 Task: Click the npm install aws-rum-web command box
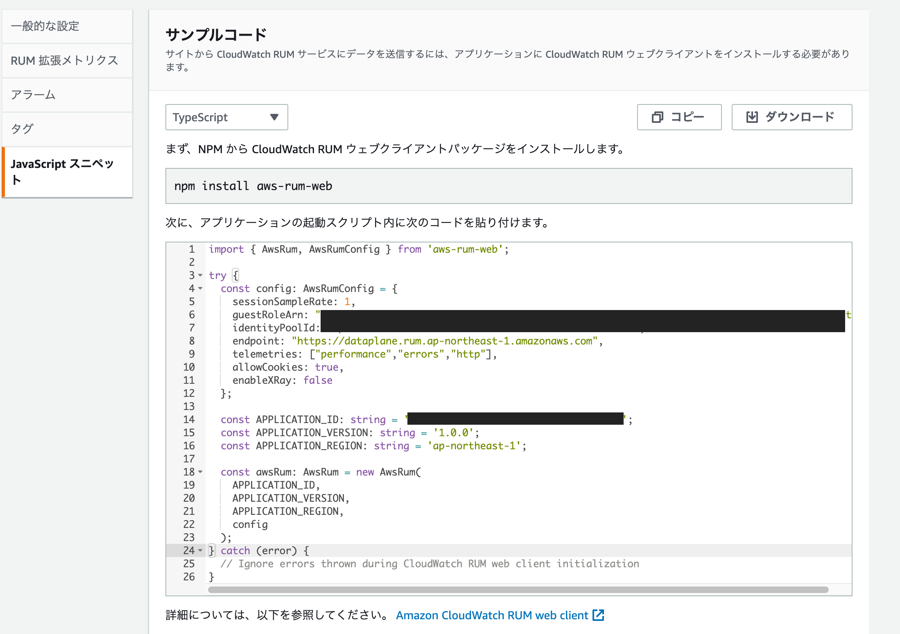tap(509, 186)
